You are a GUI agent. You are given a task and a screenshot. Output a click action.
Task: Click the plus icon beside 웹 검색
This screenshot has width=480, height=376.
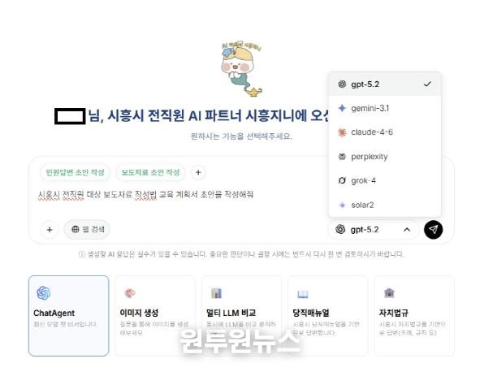tap(50, 230)
